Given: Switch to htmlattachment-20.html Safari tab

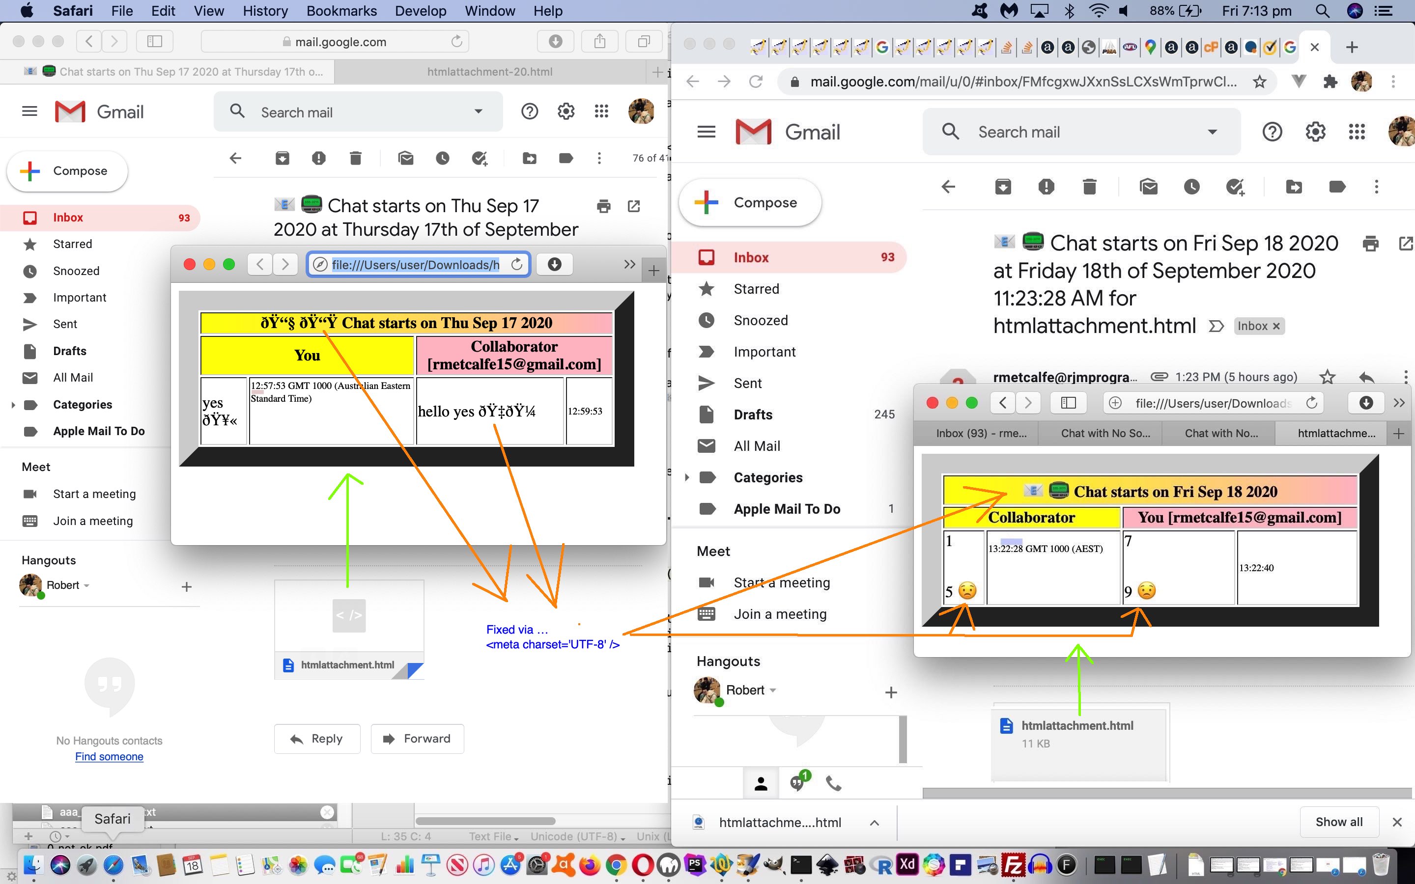Looking at the screenshot, I should [489, 72].
